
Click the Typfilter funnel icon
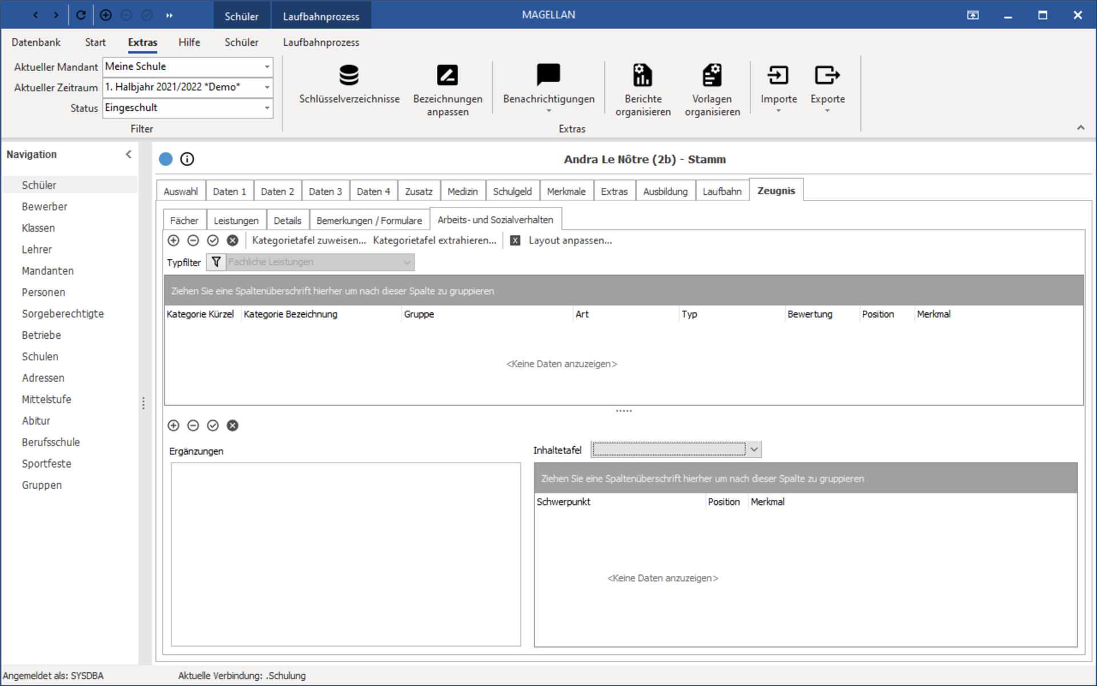[216, 262]
